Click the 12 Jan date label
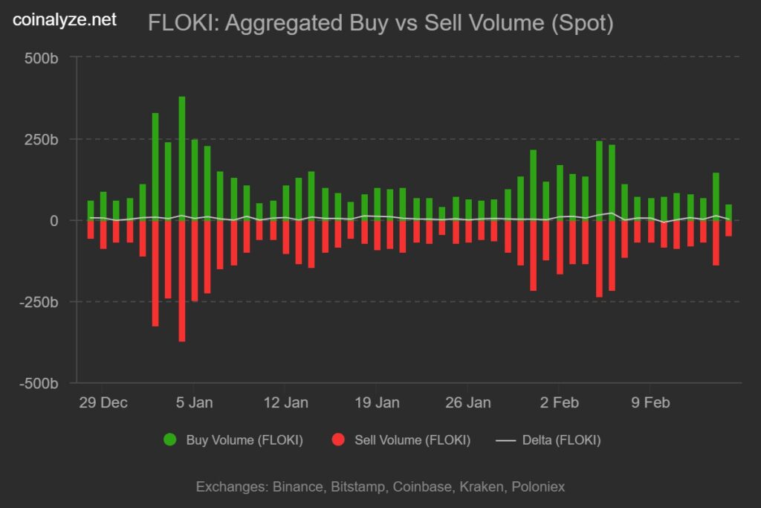 click(285, 403)
